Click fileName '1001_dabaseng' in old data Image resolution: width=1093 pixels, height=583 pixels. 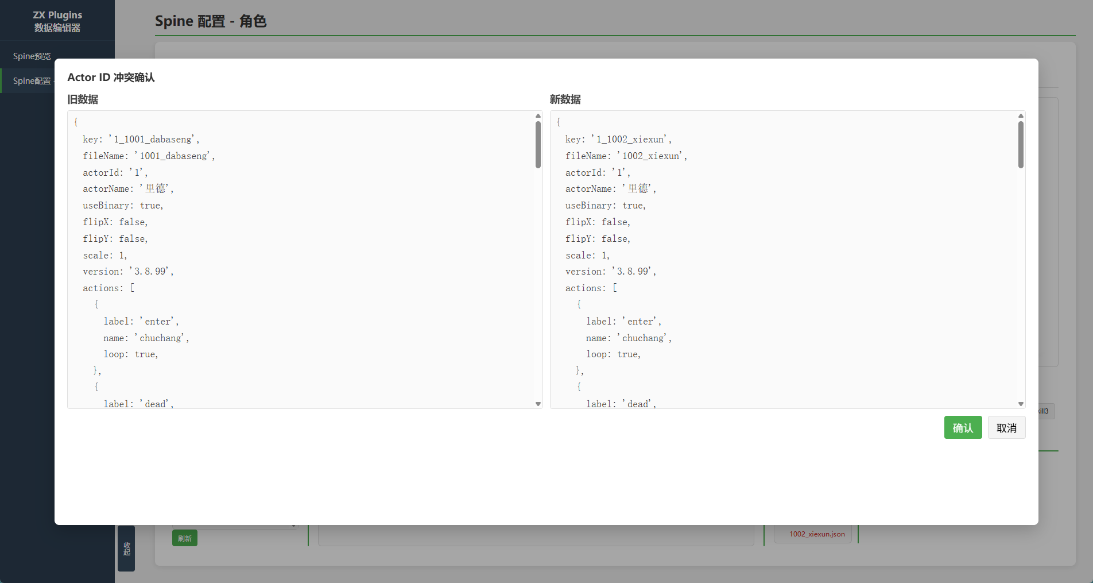click(149, 156)
